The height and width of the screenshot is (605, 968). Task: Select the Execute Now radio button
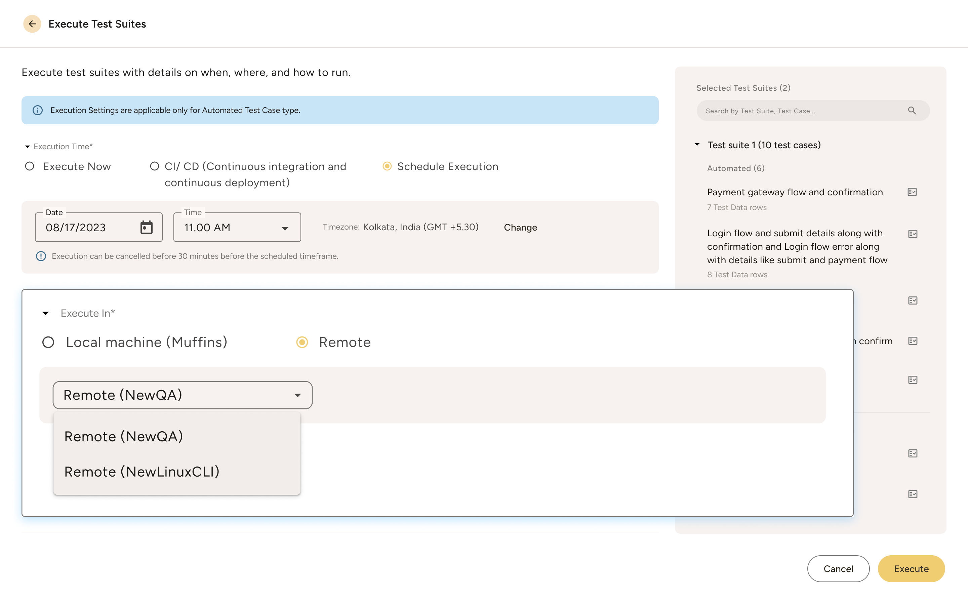(x=29, y=166)
